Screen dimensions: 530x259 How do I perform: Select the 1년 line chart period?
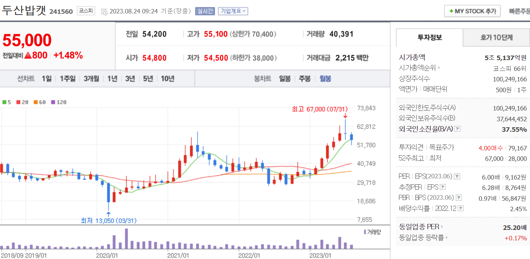112,79
